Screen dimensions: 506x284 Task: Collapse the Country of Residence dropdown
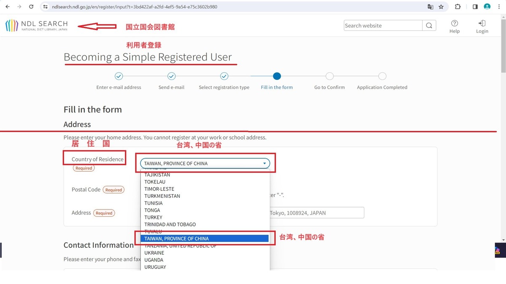coord(205,163)
